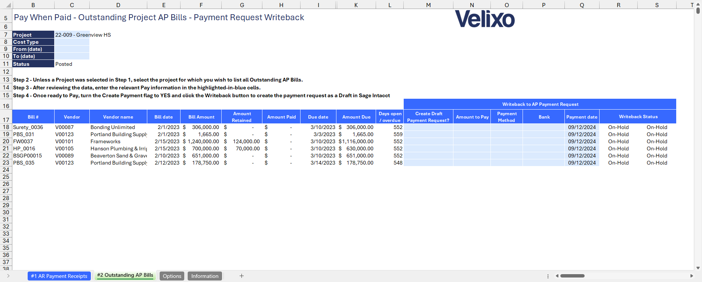Click the Writeback Status header
This screenshot has height=282, width=702.
coord(638,117)
